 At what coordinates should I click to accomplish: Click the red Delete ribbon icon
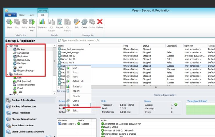pyautogui.click(x=100, y=24)
